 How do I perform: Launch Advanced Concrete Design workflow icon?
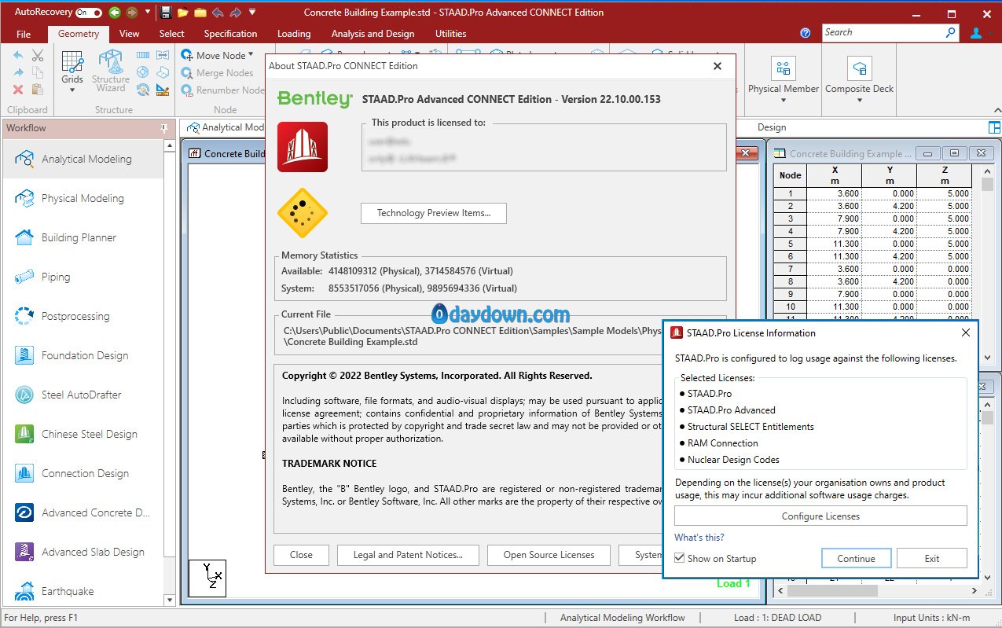pyautogui.click(x=24, y=512)
